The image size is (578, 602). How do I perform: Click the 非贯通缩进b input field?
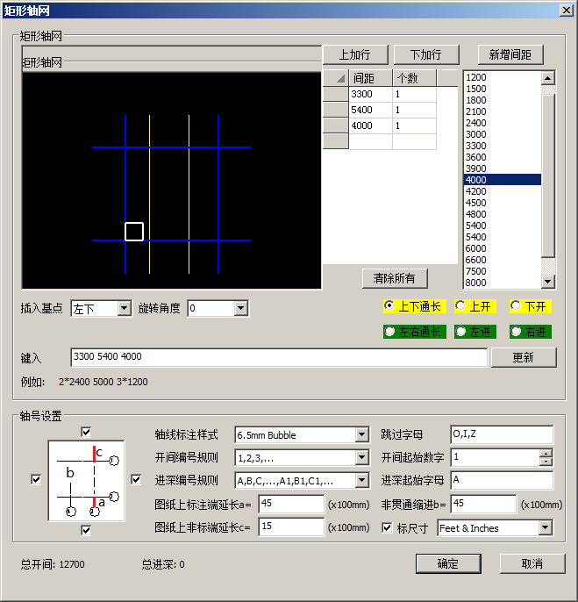[x=483, y=504]
